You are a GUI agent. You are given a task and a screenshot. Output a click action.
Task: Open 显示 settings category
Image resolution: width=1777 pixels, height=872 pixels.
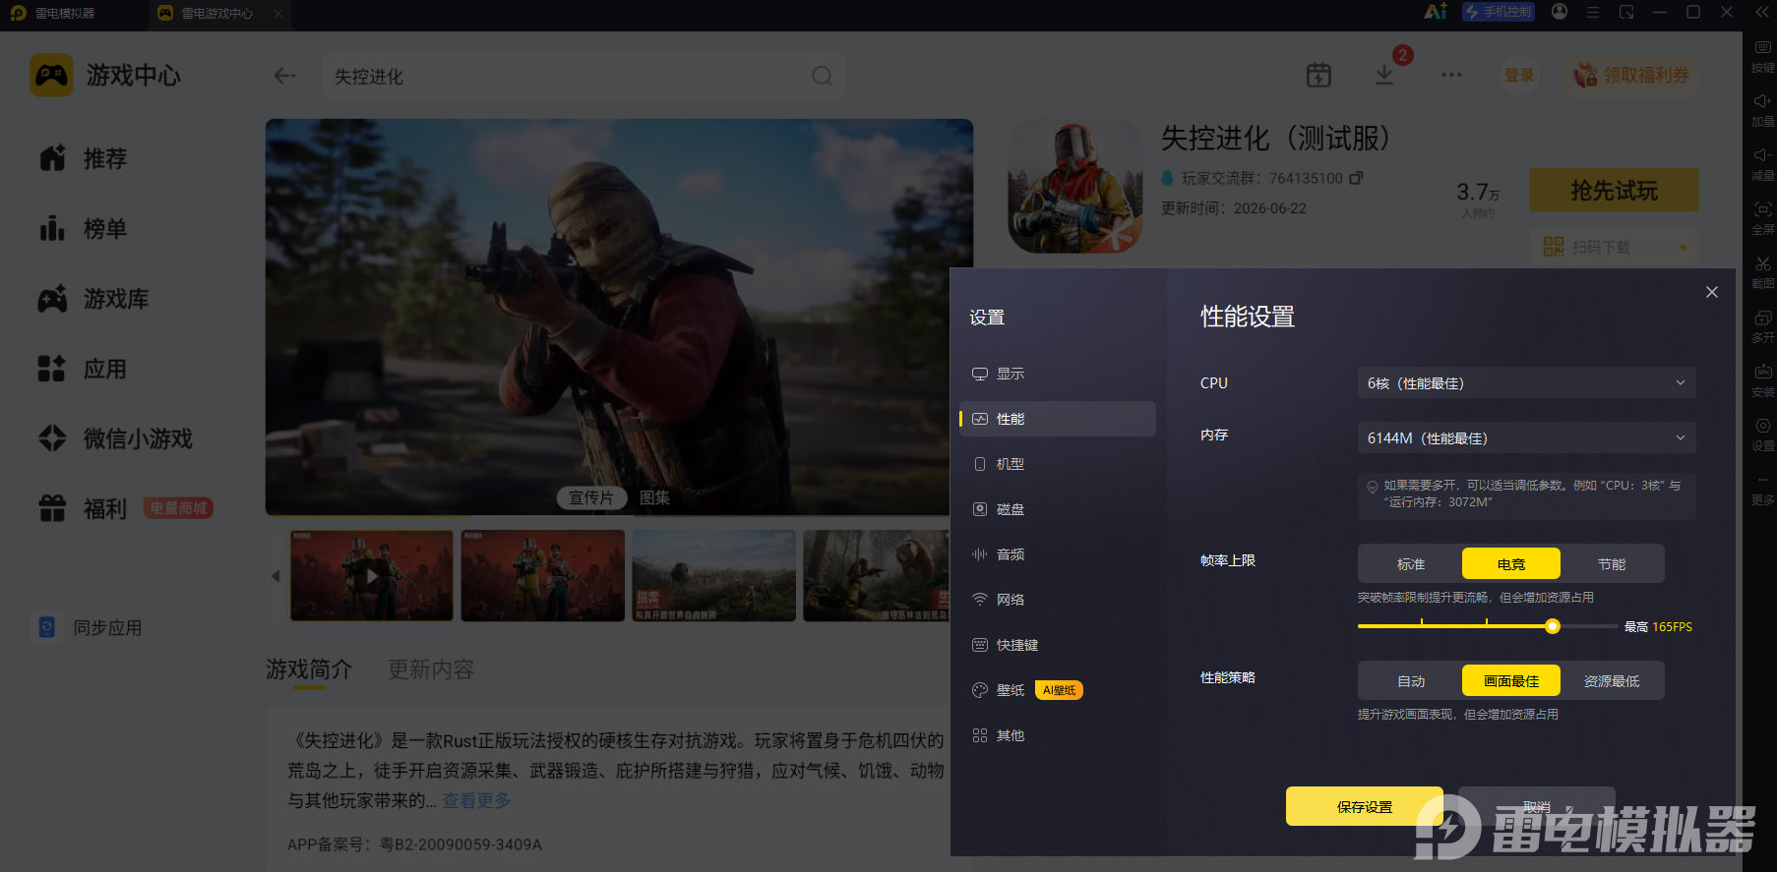(1057, 374)
